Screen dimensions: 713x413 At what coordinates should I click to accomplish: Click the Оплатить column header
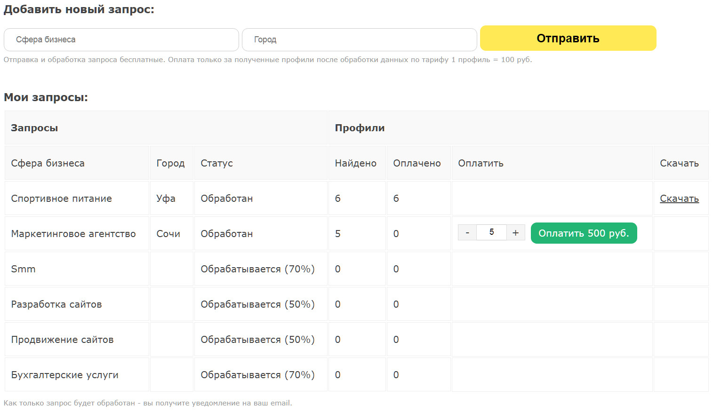tap(552, 163)
